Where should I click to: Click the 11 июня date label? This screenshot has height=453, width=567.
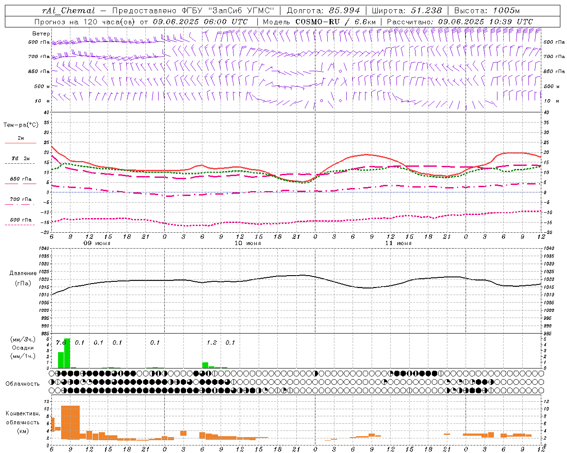coord(398,243)
